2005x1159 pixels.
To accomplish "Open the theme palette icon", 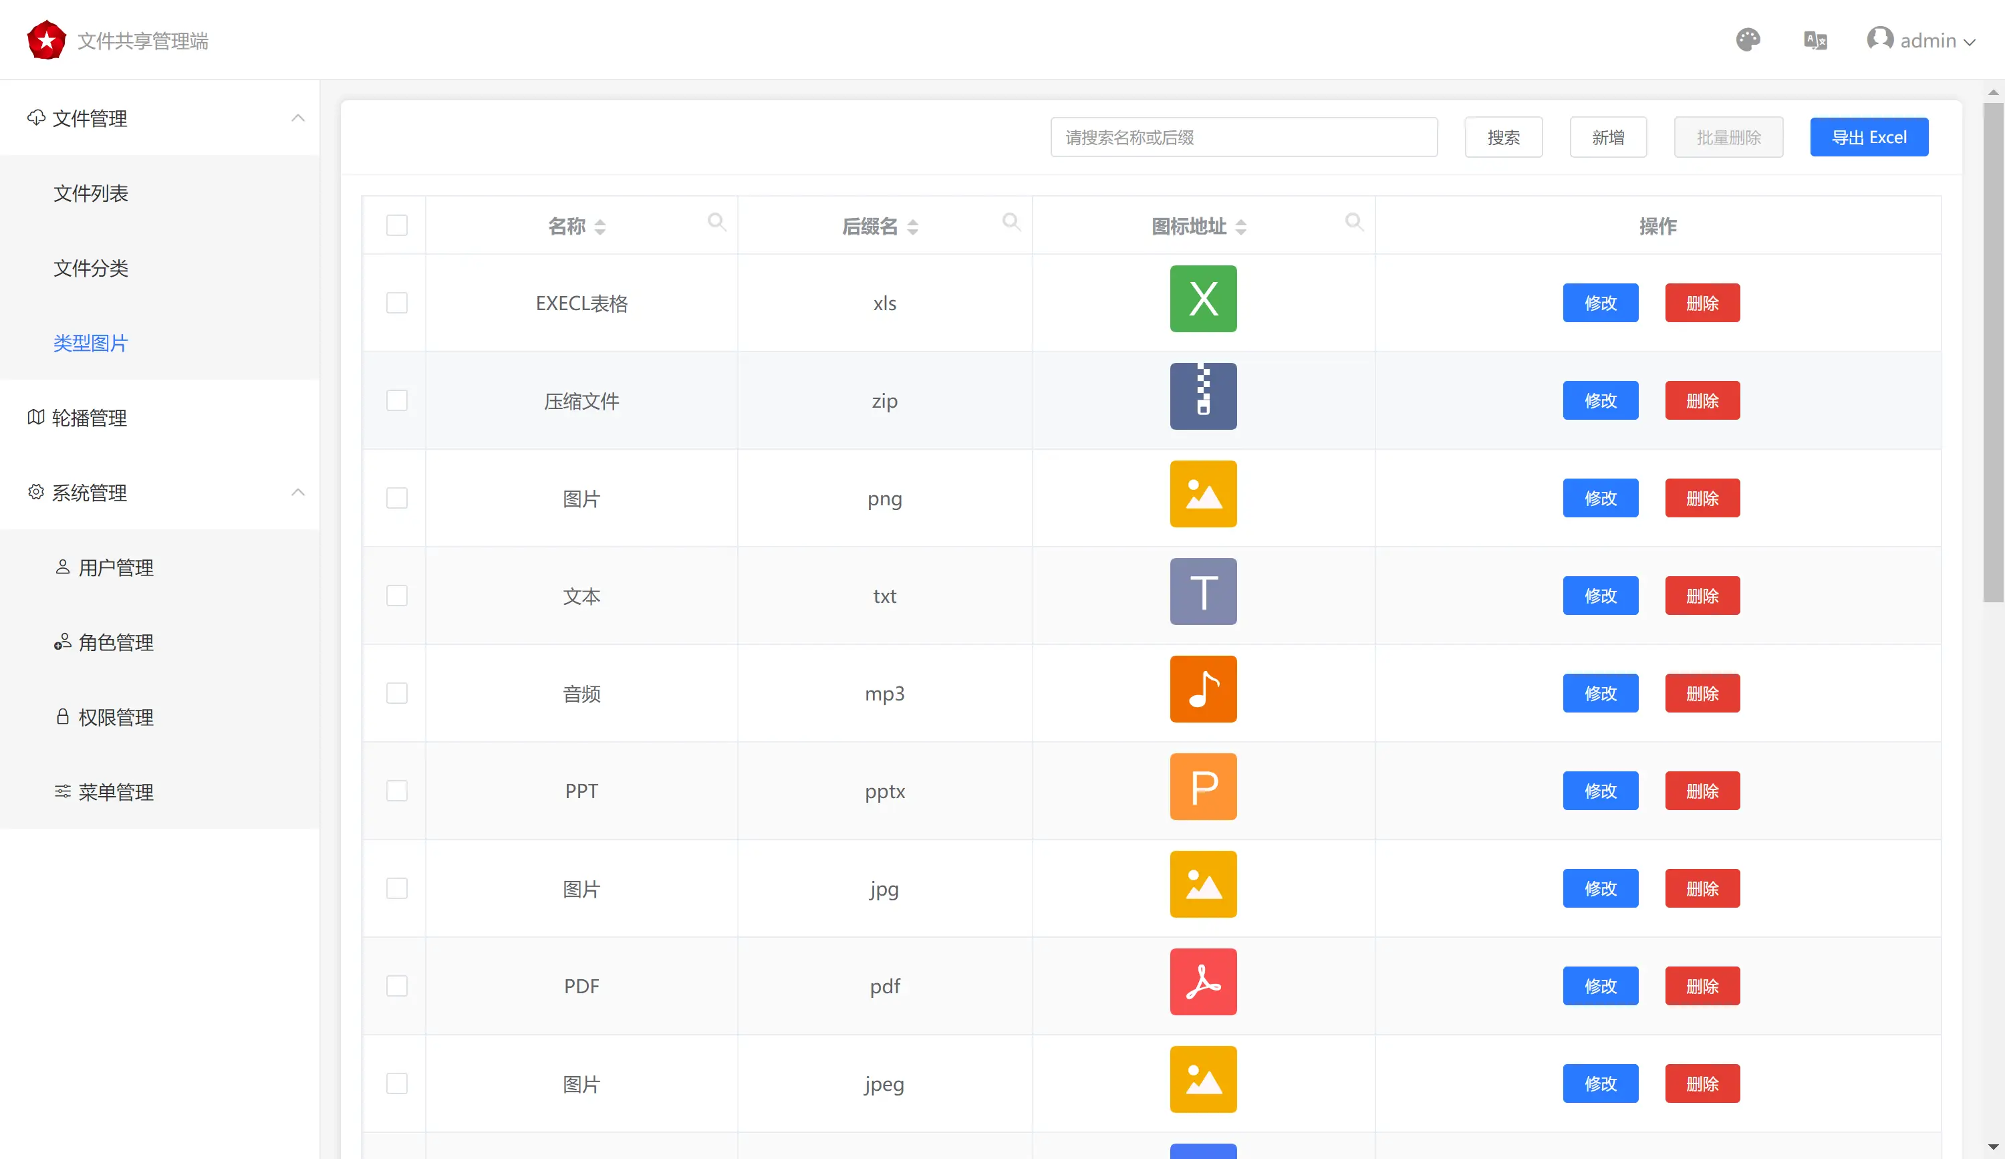I will [x=1748, y=40].
